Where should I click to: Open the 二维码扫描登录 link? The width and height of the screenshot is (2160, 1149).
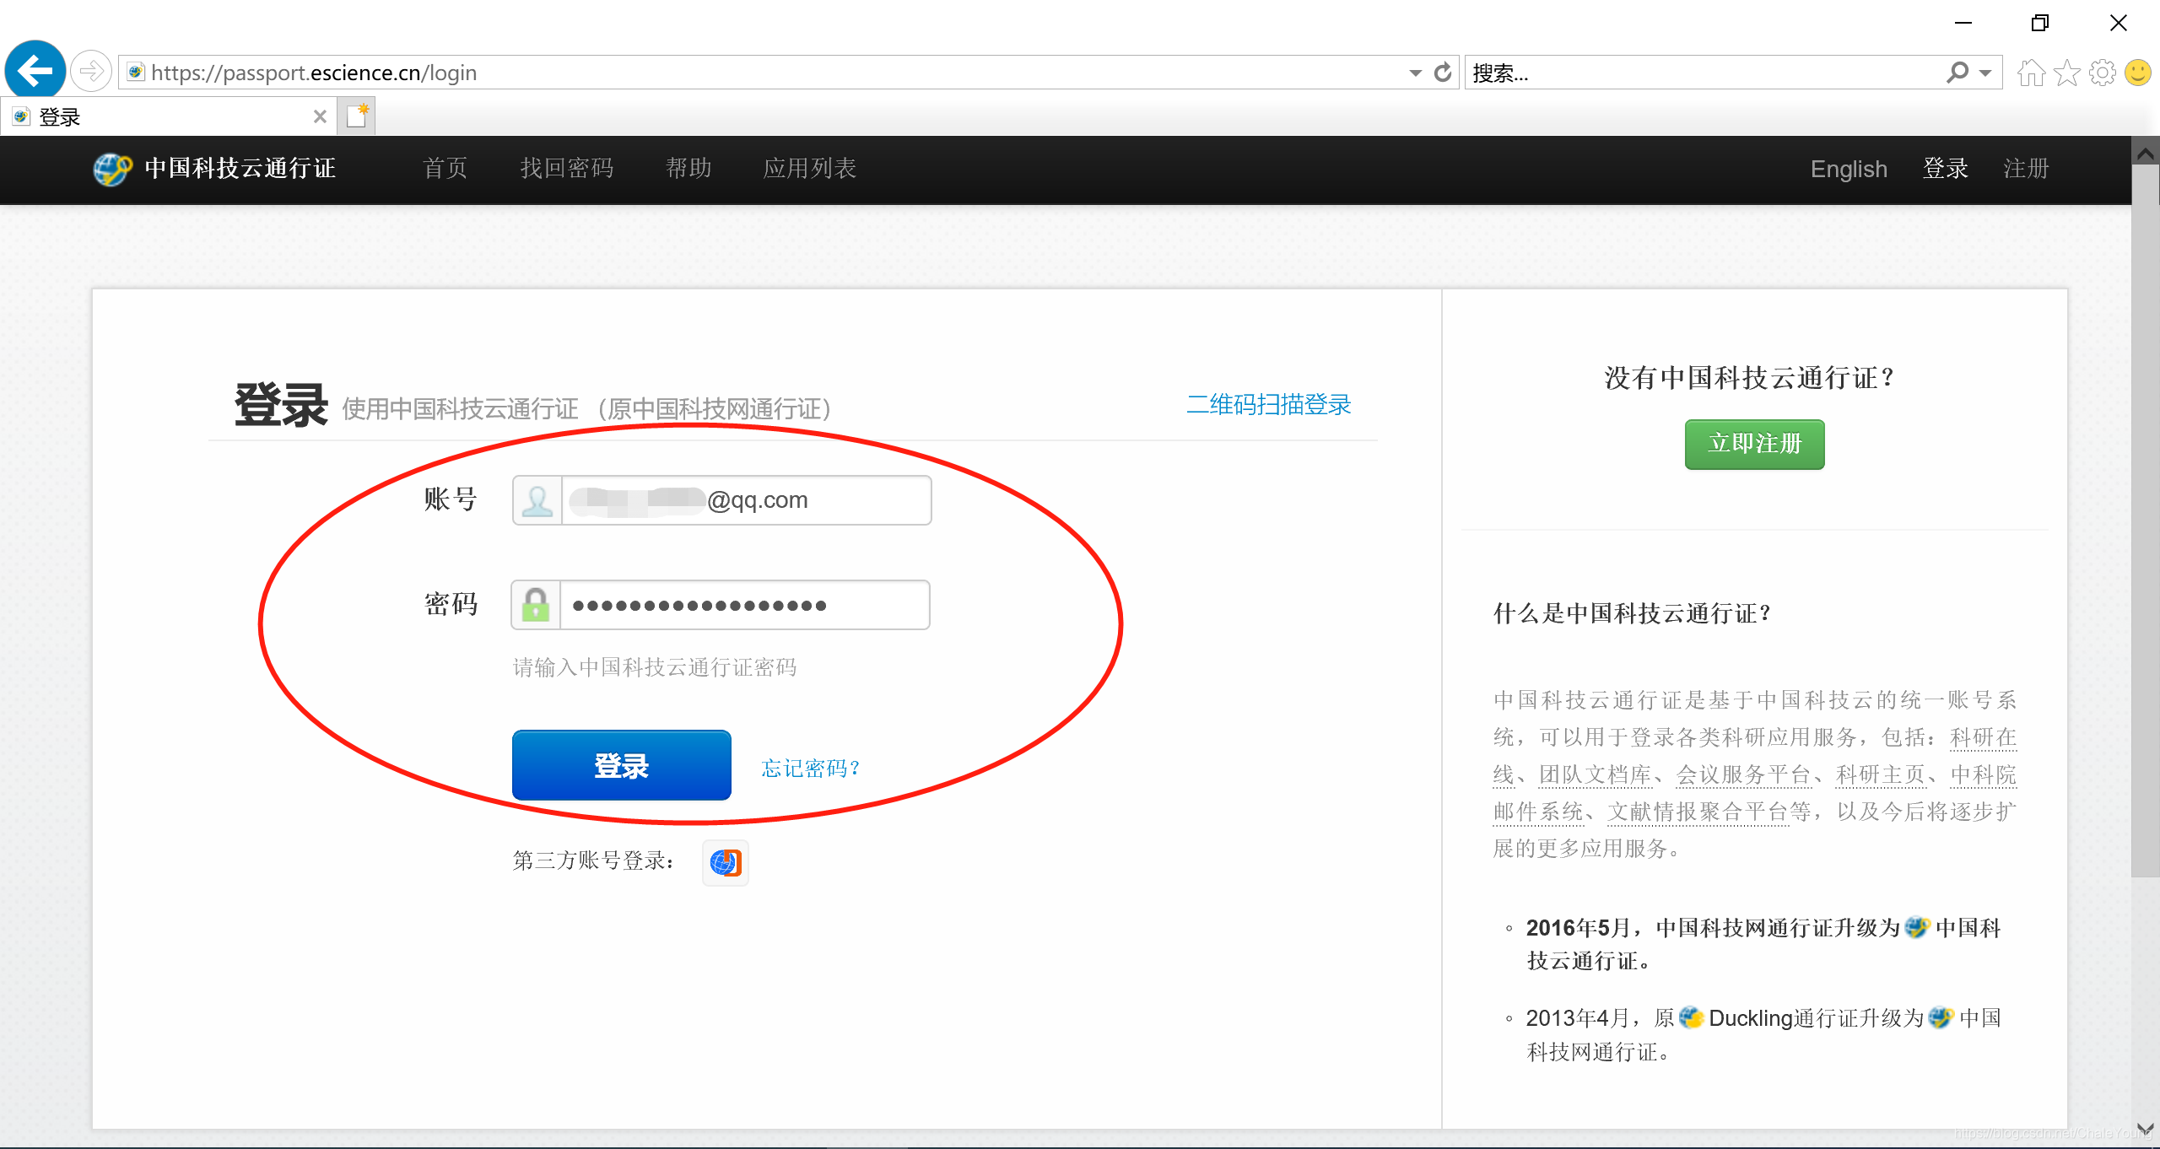coord(1268,405)
